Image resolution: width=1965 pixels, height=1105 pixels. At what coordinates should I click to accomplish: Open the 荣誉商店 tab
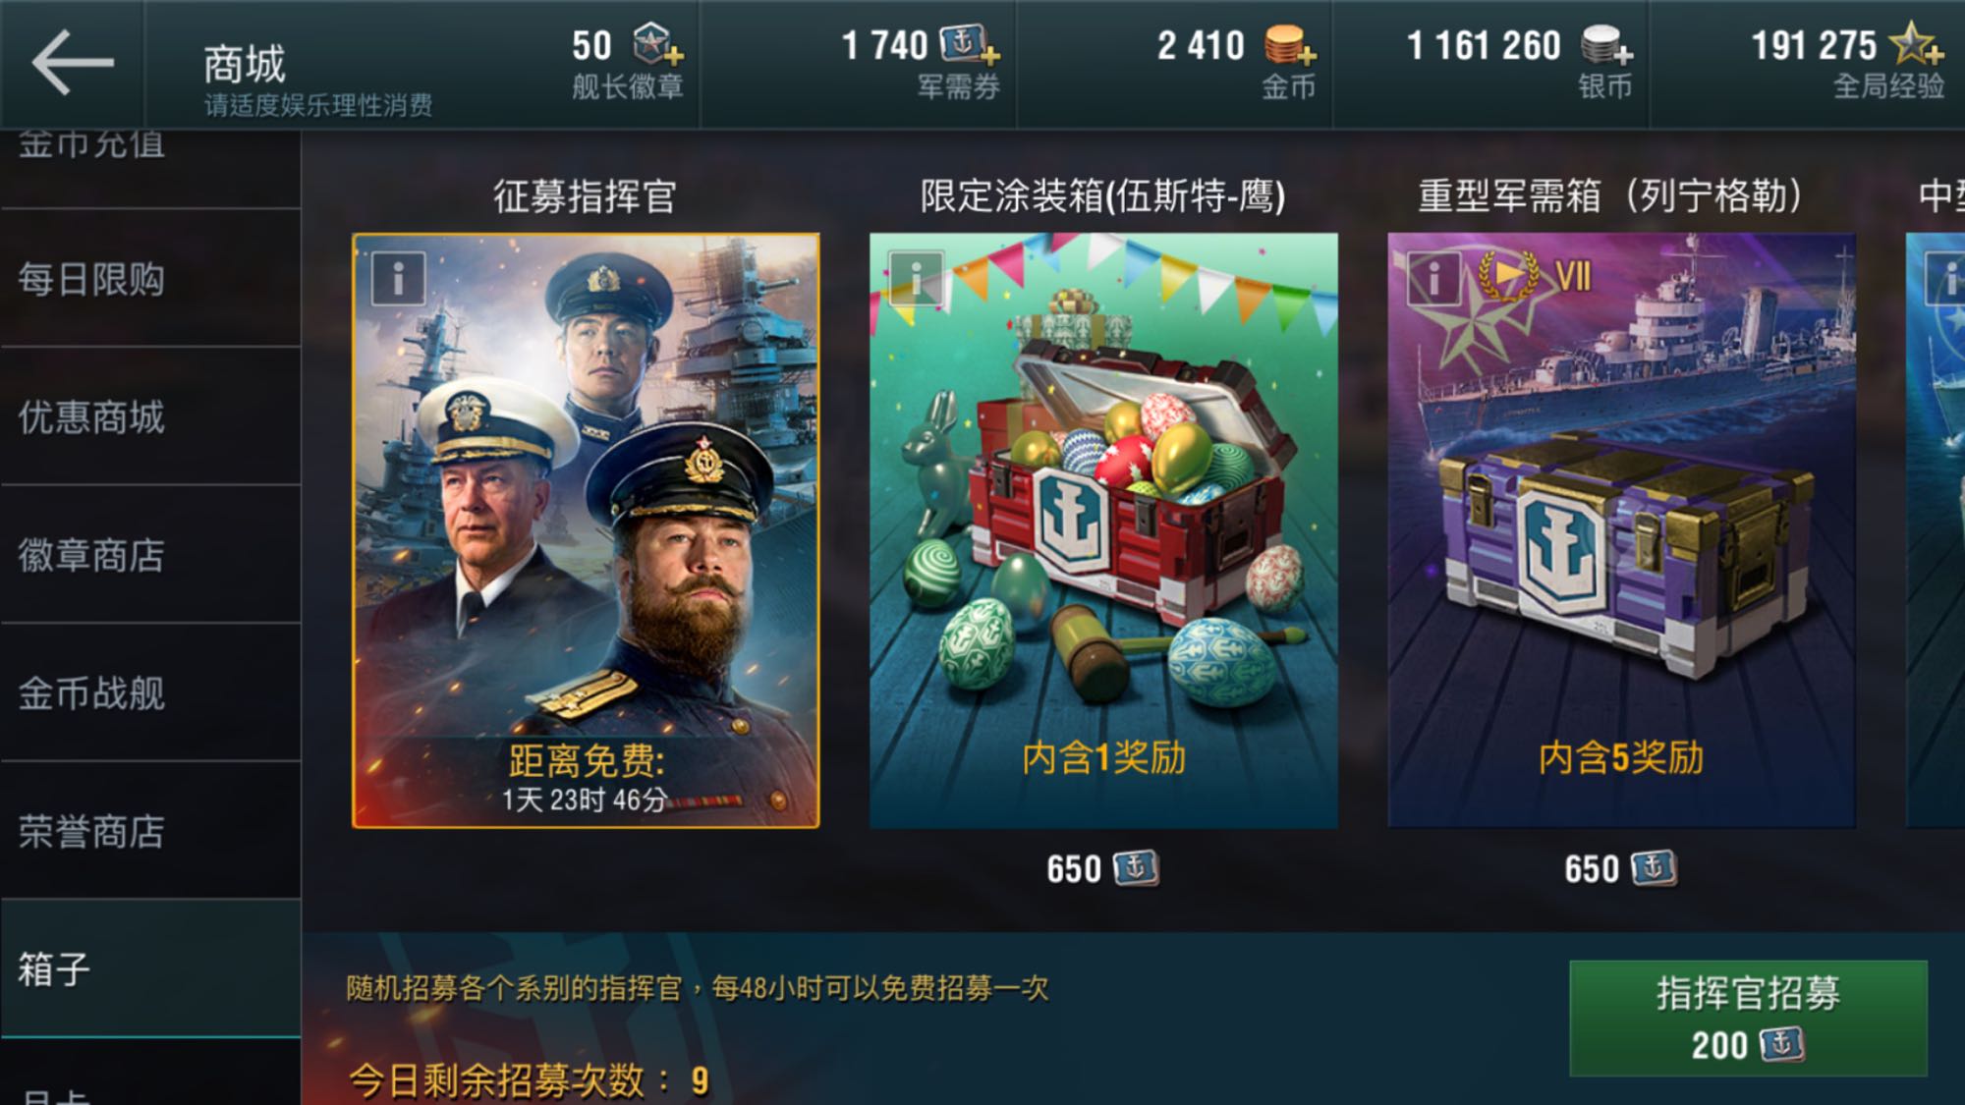coord(150,831)
